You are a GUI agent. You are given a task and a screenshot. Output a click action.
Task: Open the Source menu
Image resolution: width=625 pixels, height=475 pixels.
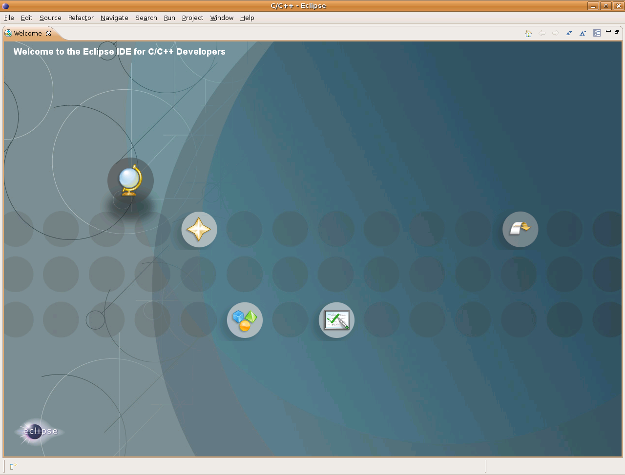click(50, 18)
